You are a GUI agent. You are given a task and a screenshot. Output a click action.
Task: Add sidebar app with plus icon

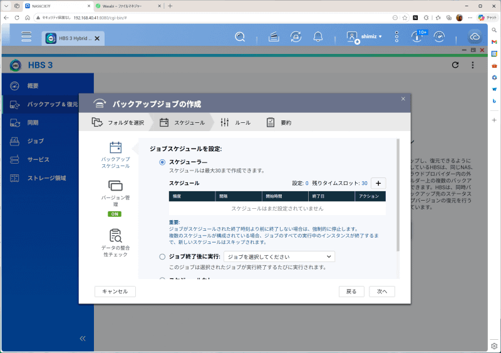pyautogui.click(x=494, y=120)
